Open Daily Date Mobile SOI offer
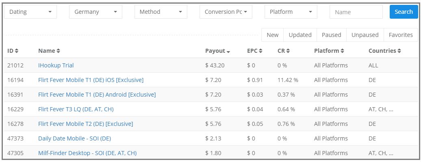 [74, 138]
